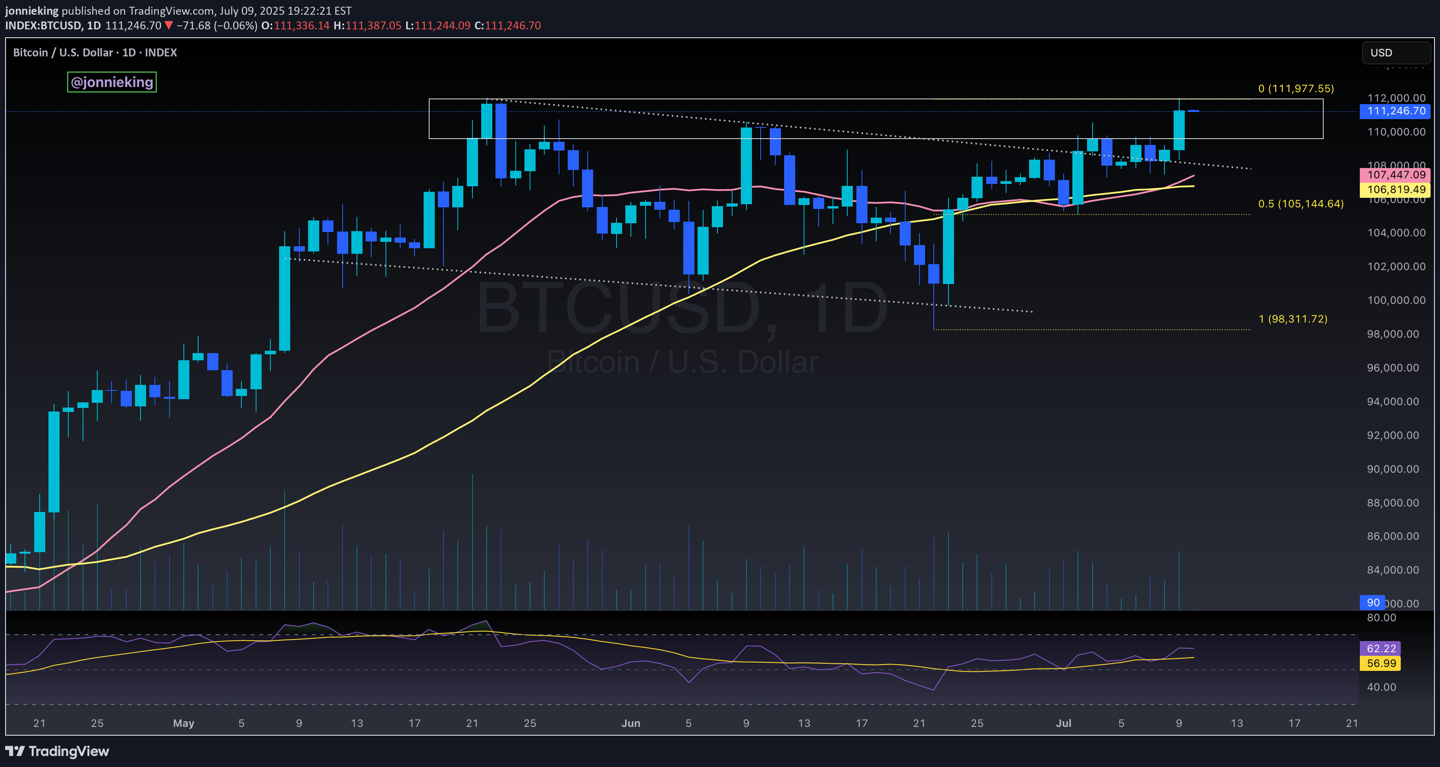
Task: Click the pink 107,447.09 moving average label
Action: tap(1395, 174)
